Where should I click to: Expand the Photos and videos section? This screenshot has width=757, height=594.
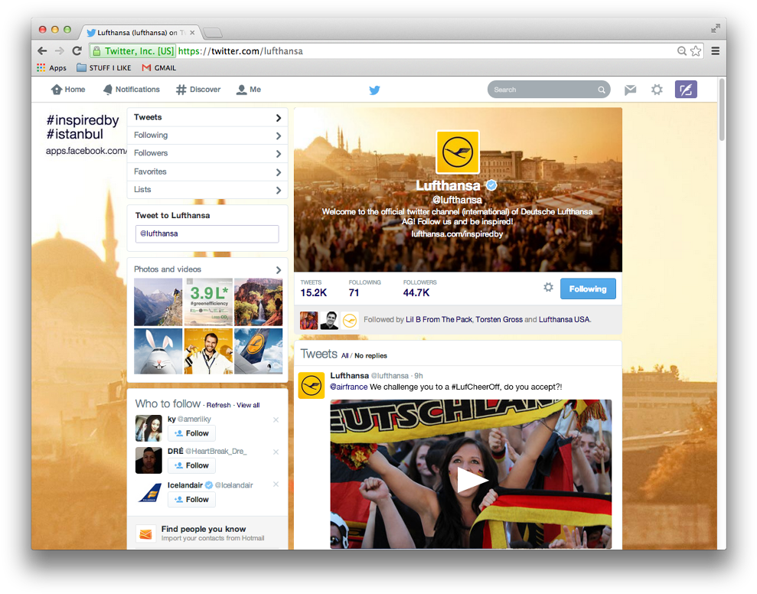(x=207, y=269)
